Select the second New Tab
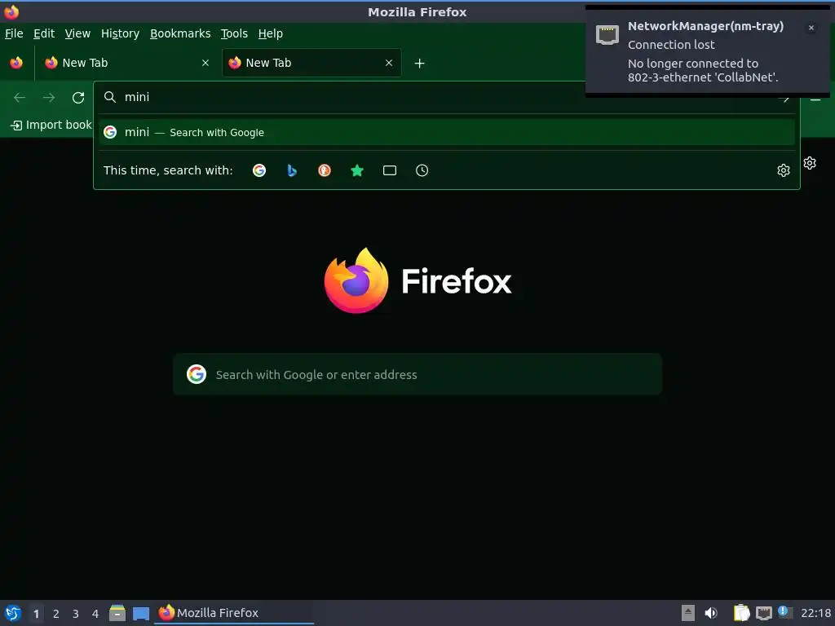835x626 pixels. pos(311,63)
